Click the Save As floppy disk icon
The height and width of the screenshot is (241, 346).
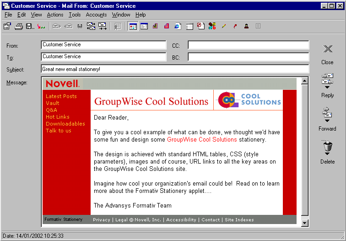[x=30, y=26]
